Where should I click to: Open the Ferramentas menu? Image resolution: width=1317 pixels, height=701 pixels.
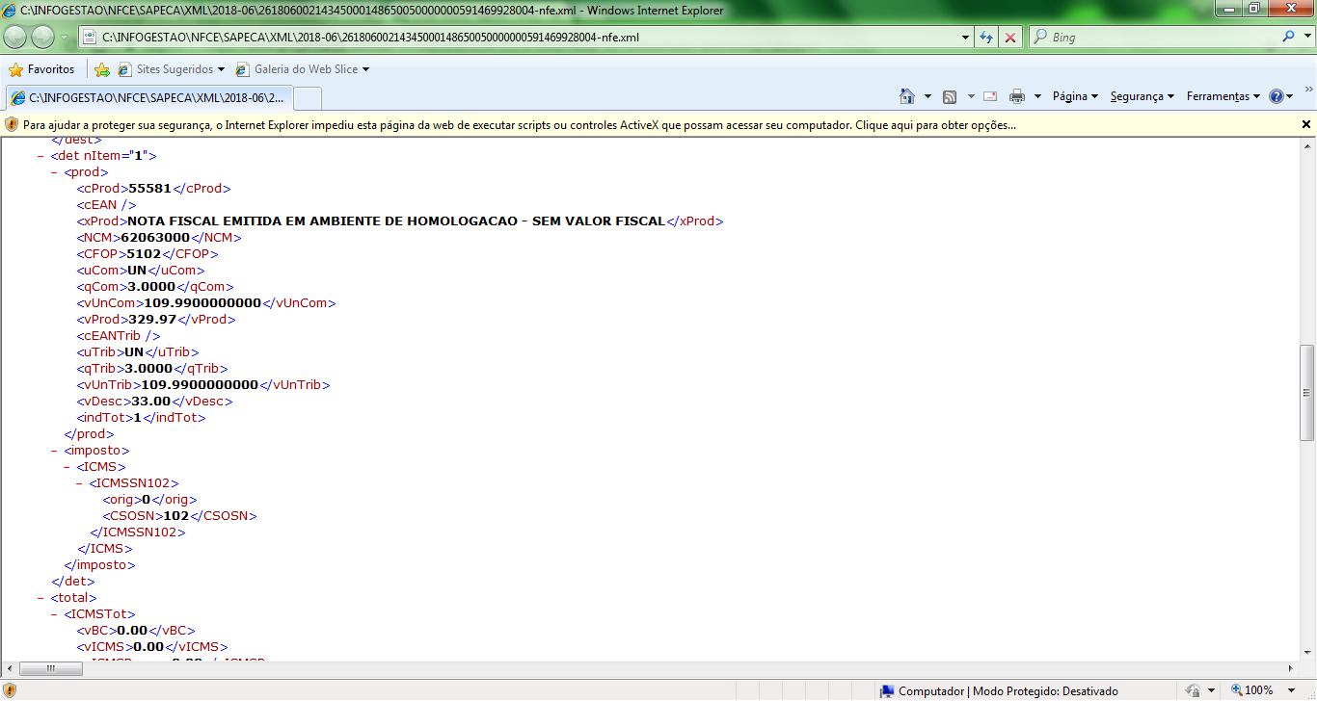tap(1223, 96)
